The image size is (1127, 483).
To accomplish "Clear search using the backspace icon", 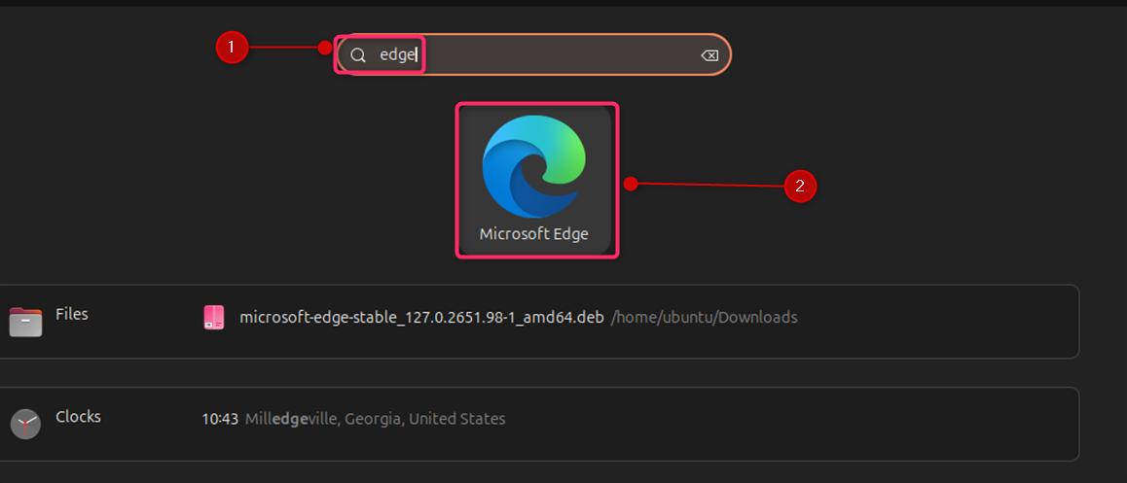I will (x=709, y=55).
